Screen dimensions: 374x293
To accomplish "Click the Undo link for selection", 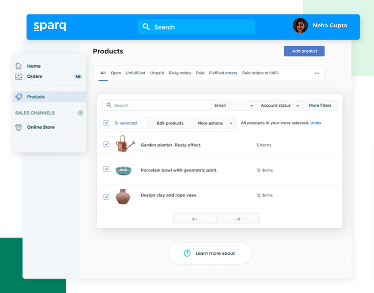I will point(316,123).
